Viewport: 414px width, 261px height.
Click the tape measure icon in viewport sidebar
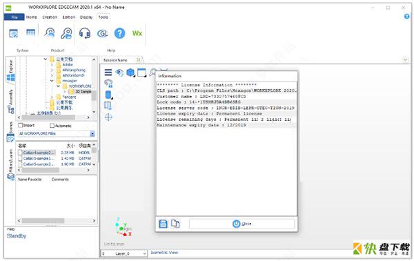coord(108,84)
